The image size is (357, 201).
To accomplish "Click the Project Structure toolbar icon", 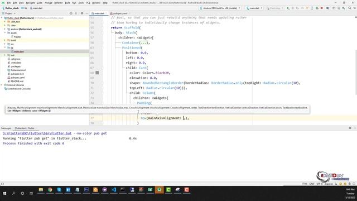I will tap(327, 8).
